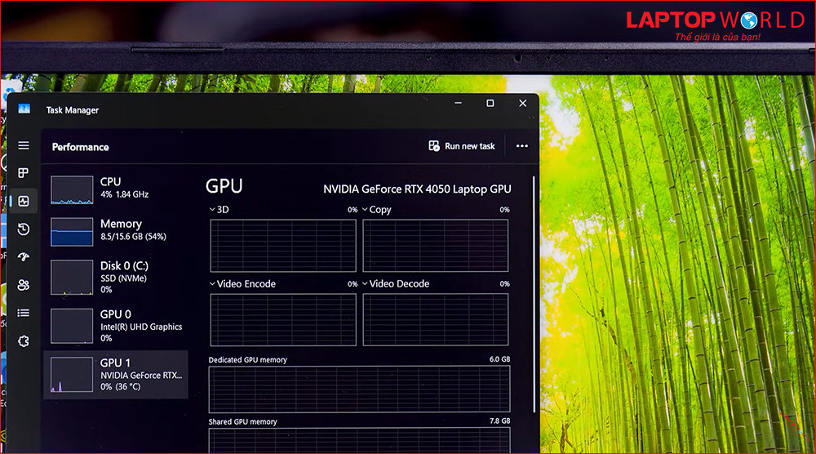816x454 pixels.
Task: Select CPU in the performance list
Action: (115, 188)
